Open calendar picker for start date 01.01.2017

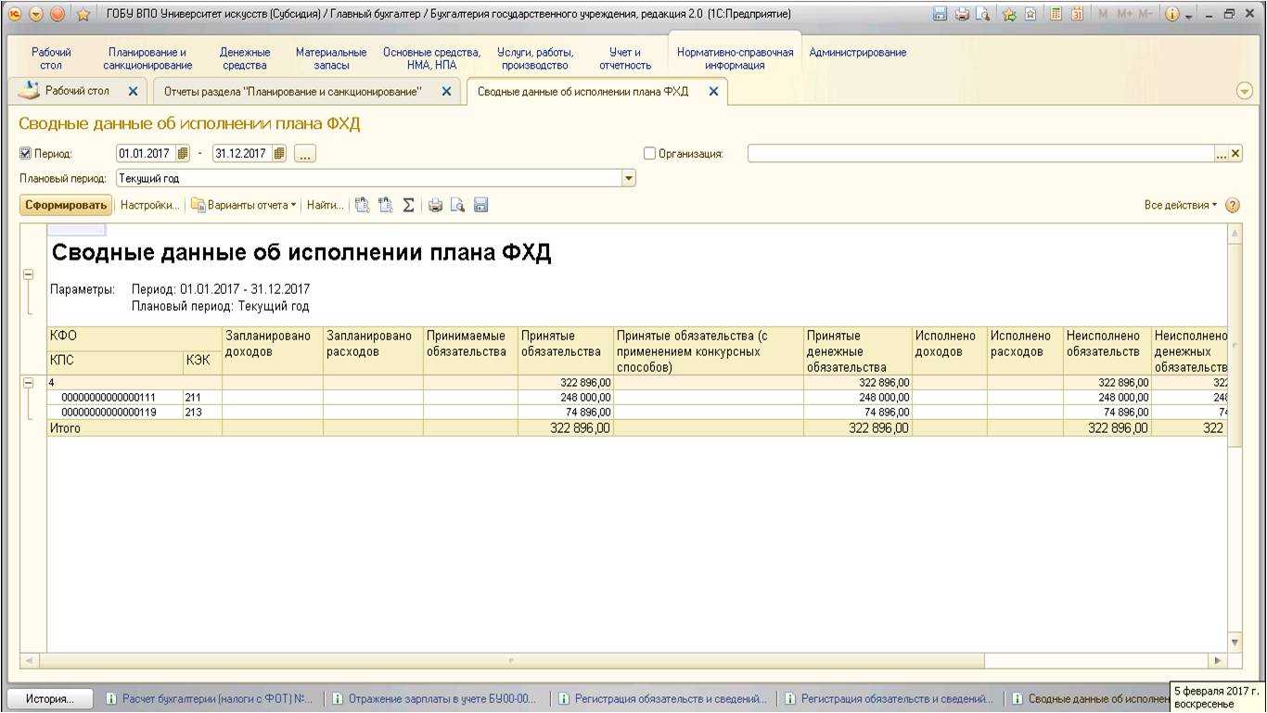click(183, 154)
